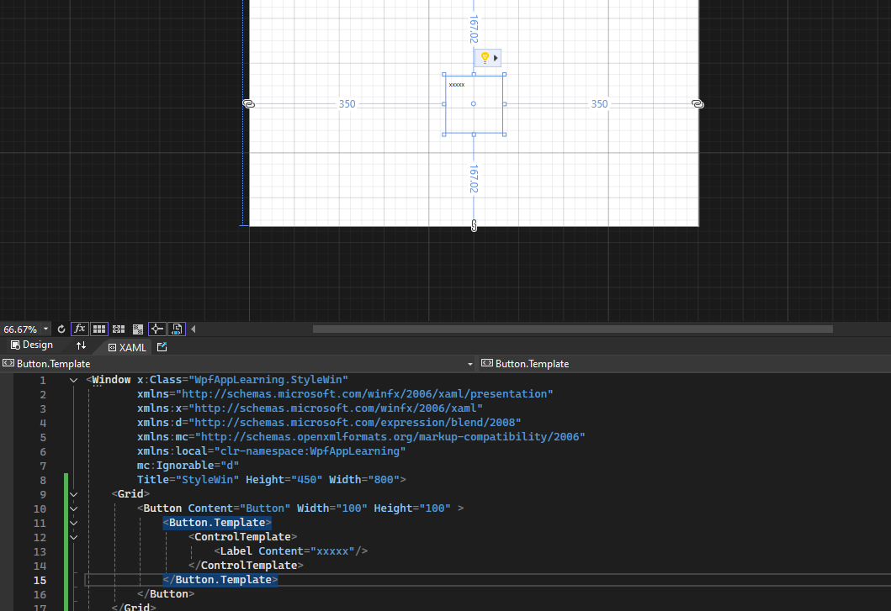Click the designer horizontal scrollbar thumb
This screenshot has width=891, height=611.
(573, 329)
